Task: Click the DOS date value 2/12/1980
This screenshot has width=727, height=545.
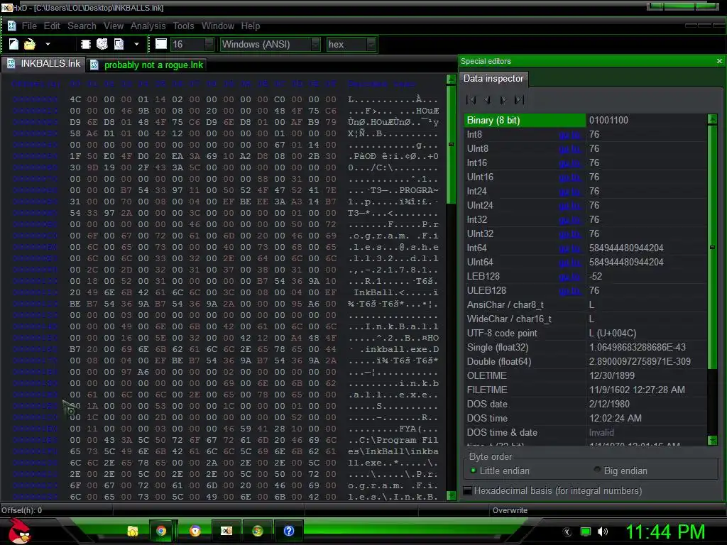Action: 609,404
